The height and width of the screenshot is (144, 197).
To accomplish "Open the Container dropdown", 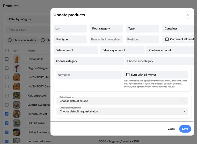I will coord(178,29).
